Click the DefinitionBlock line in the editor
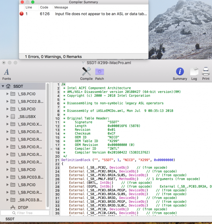This screenshot has height=224, width=212. coord(118,160)
